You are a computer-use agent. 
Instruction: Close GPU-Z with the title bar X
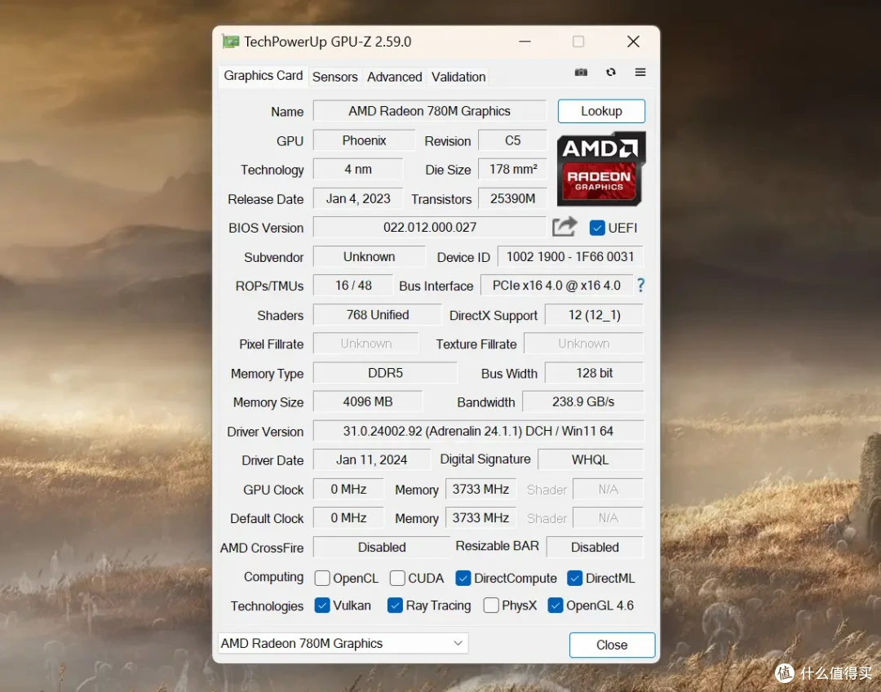tap(633, 42)
